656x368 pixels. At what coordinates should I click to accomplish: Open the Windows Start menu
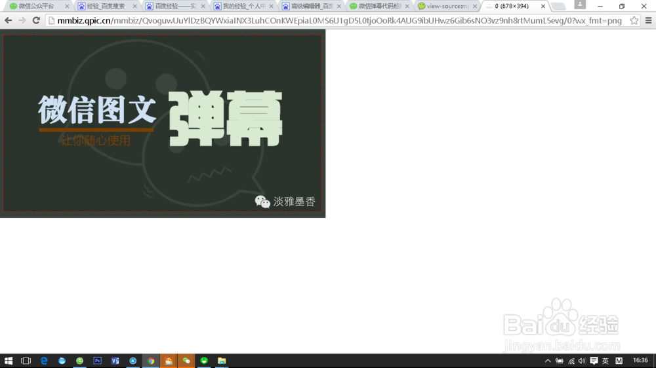[x=9, y=361]
